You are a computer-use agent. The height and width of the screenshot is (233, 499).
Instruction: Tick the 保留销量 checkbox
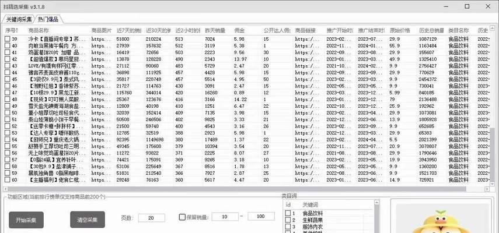(182, 217)
